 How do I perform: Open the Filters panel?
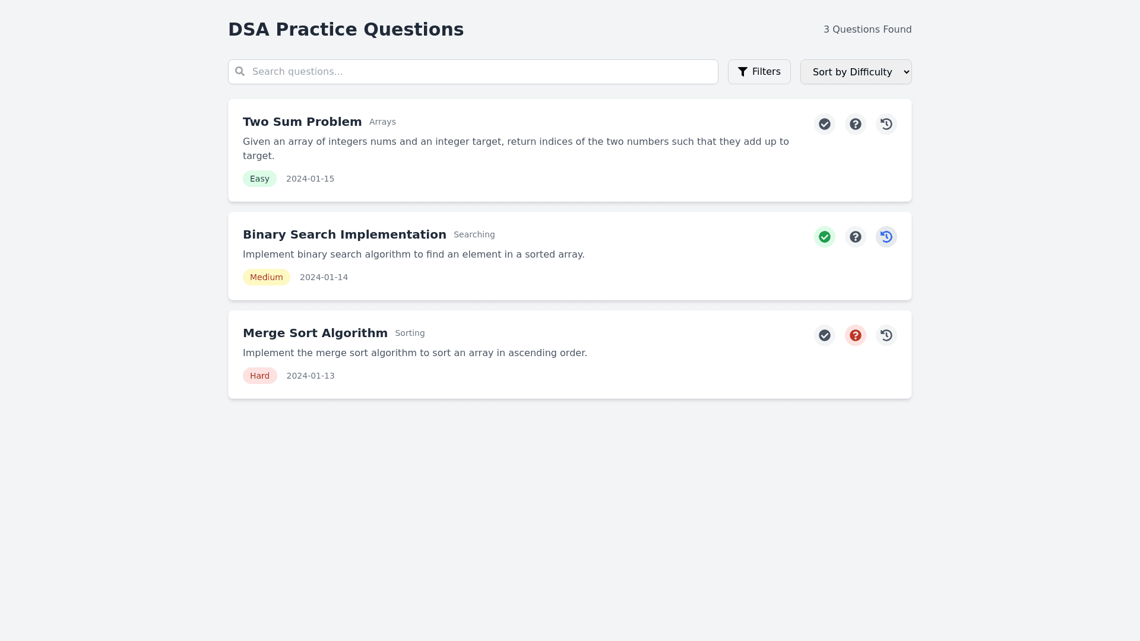759,72
